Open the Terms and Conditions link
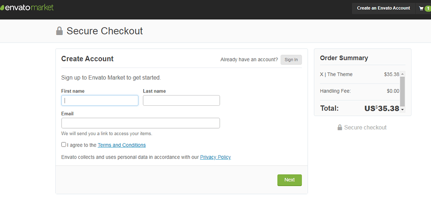 122,145
